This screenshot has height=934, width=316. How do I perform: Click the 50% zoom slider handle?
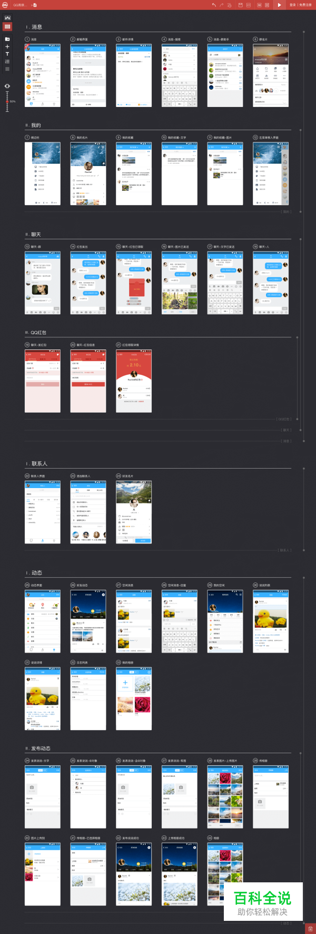pos(7,101)
